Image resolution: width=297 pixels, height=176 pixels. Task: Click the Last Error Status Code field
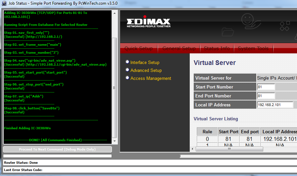(150, 170)
